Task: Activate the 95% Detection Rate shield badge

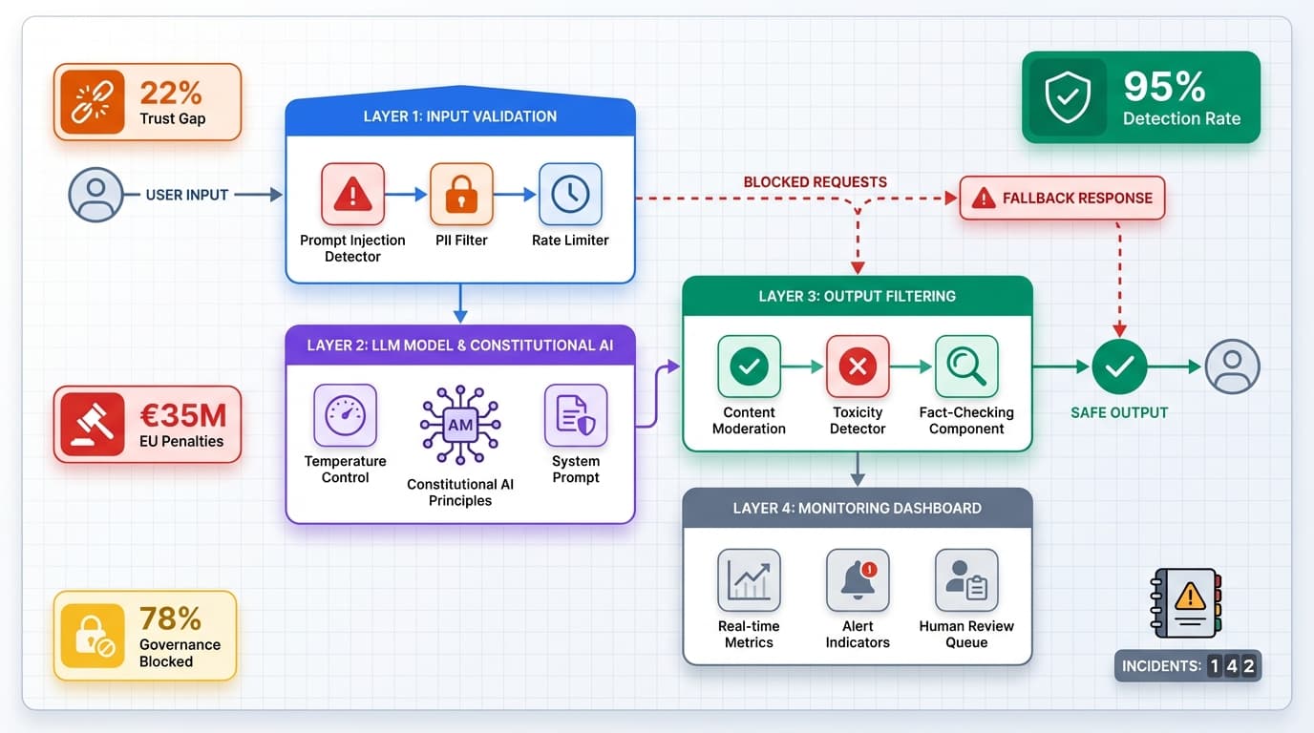Action: [x=1139, y=97]
